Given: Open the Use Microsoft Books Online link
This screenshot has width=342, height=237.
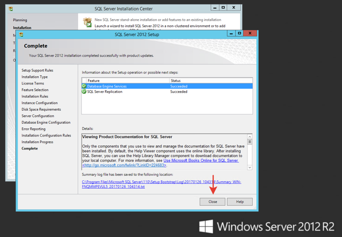Looking at the screenshot, I should 201,160.
